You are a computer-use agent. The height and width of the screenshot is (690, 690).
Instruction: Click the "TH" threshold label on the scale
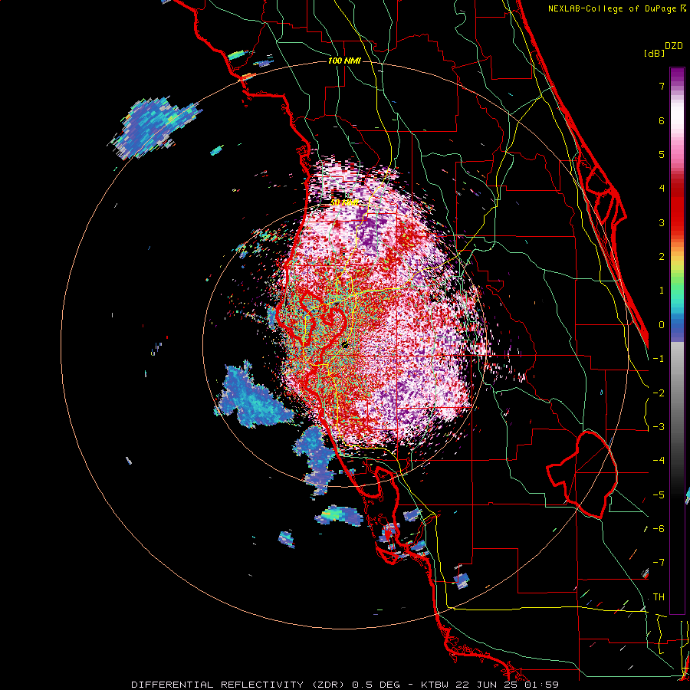(x=659, y=597)
